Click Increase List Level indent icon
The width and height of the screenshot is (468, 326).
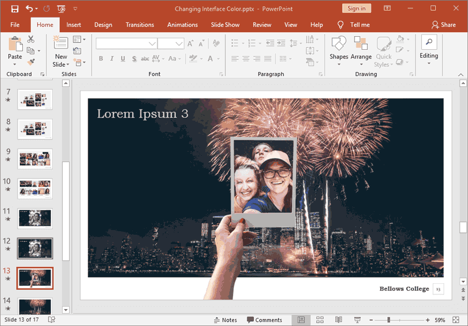point(281,43)
